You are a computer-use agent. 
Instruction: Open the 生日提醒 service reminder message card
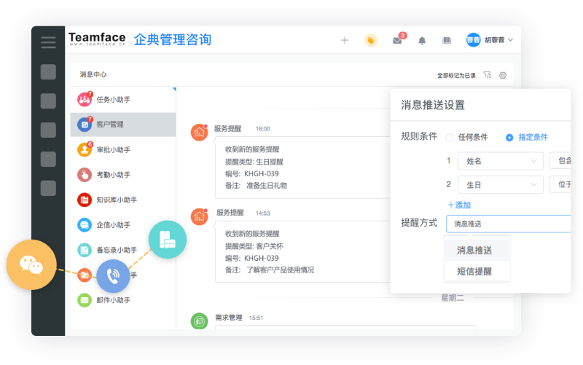(x=302, y=168)
